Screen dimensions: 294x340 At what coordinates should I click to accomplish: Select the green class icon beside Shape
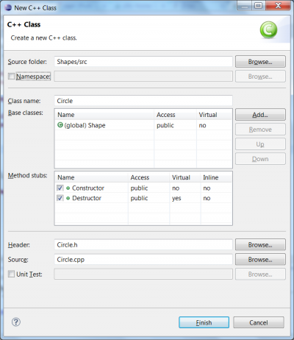tap(60, 125)
